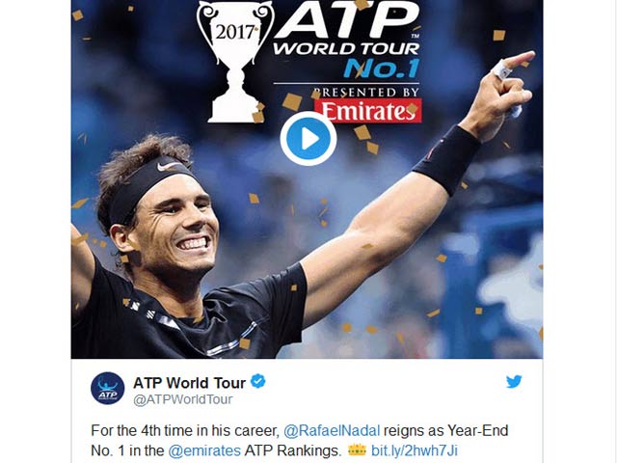Image resolution: width=617 pixels, height=463 pixels.
Task: Open the @ATPWorldTour handle link
Action: pos(183,399)
